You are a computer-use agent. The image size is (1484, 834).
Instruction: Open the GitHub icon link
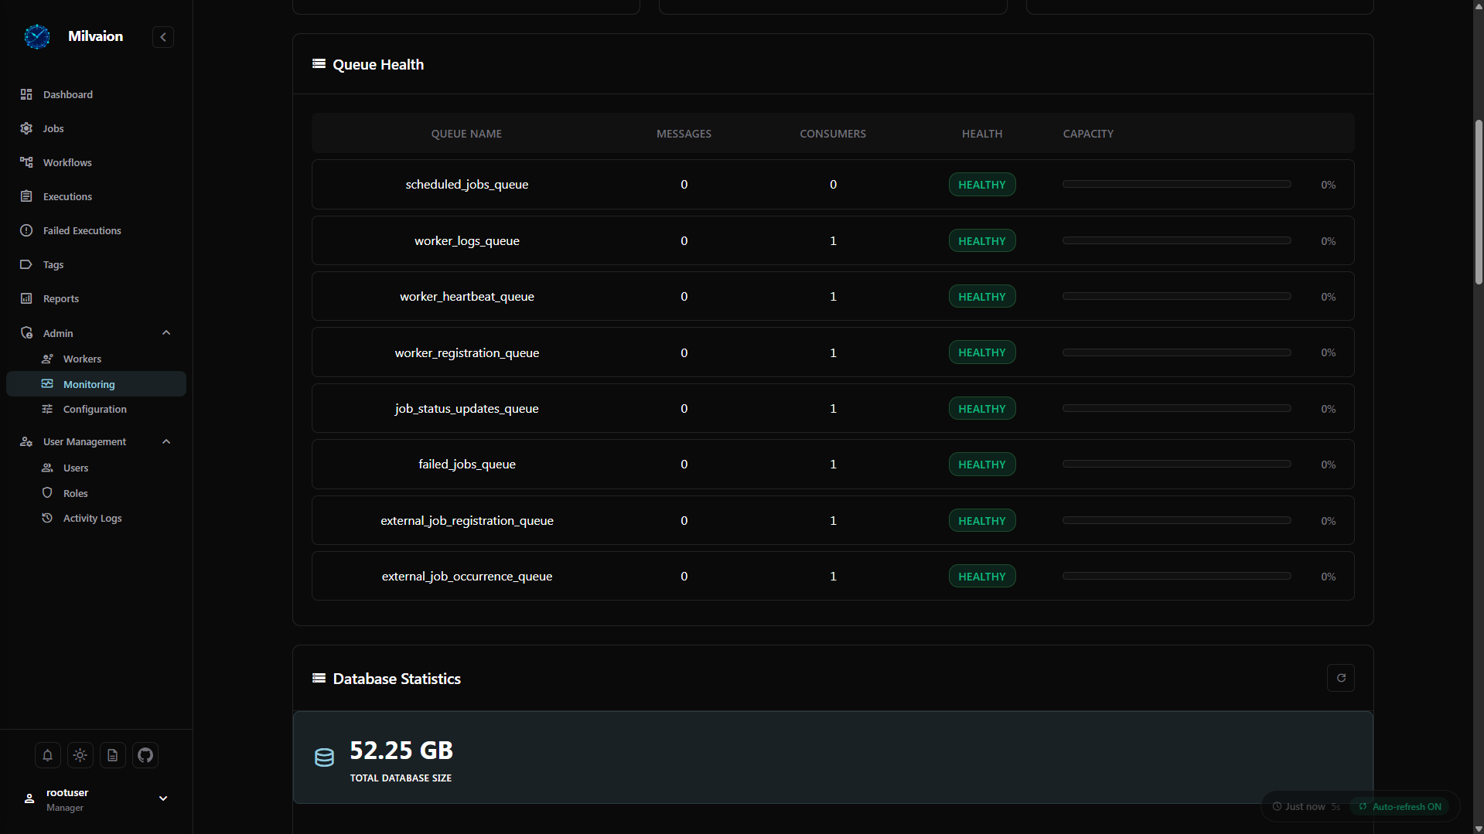pyautogui.click(x=145, y=755)
